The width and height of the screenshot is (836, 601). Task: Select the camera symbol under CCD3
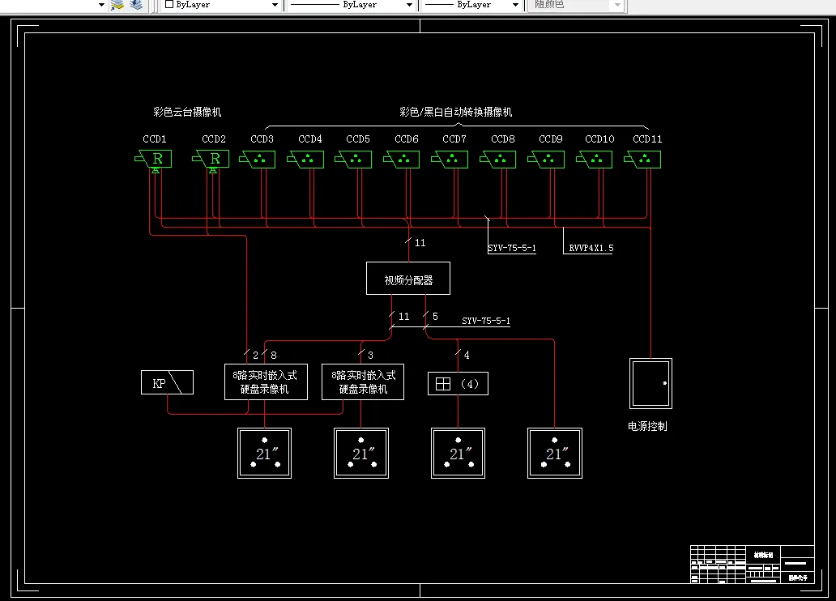pyautogui.click(x=258, y=160)
